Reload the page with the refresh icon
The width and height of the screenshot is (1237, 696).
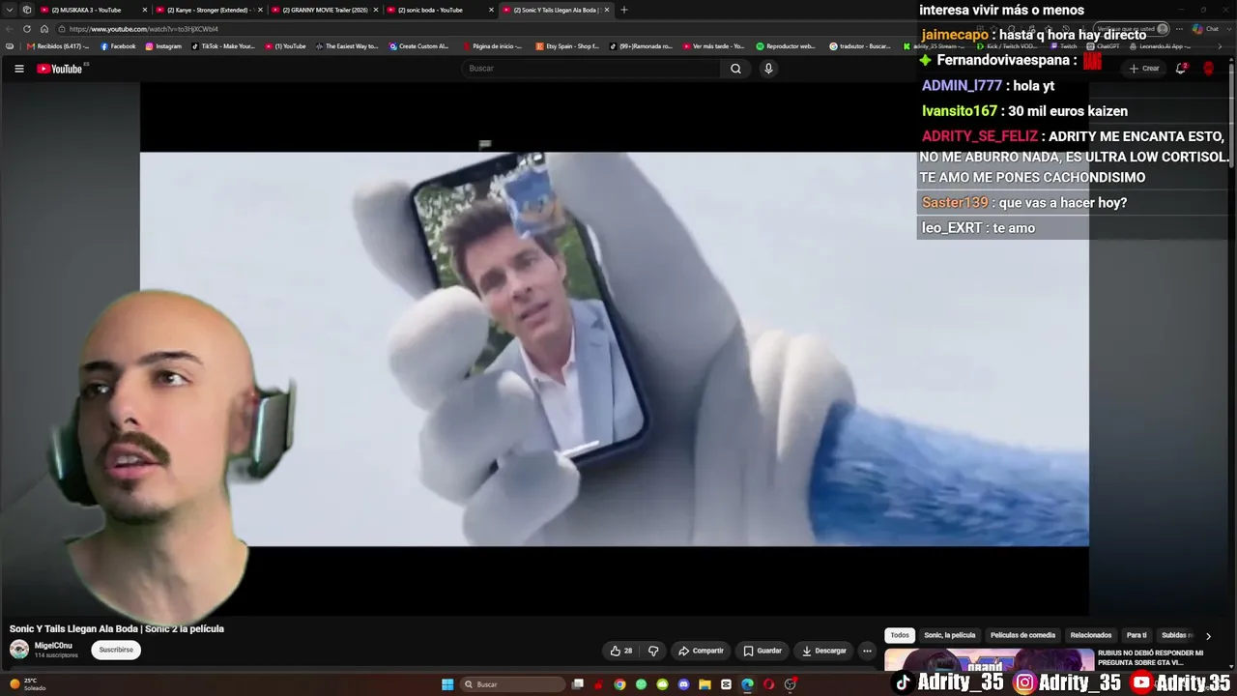(27, 29)
